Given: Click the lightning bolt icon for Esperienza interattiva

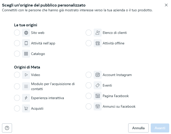Looking at the screenshot, I should point(26,98).
